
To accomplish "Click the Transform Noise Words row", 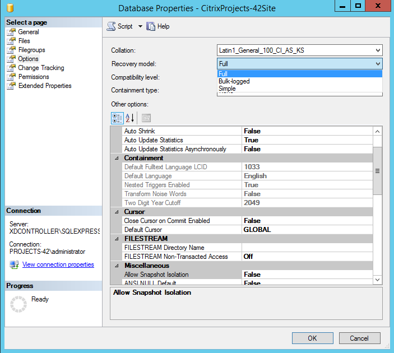I will (x=247, y=194).
